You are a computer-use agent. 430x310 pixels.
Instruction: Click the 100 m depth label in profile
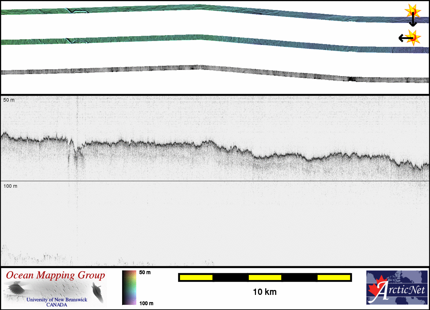tap(10, 186)
